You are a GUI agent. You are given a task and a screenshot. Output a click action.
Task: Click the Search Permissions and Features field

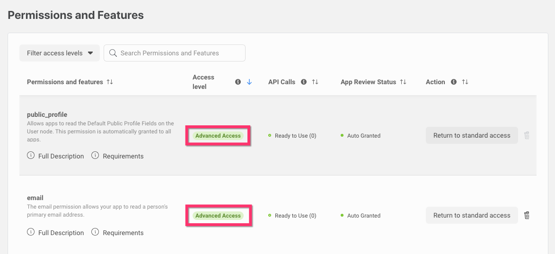pos(175,53)
